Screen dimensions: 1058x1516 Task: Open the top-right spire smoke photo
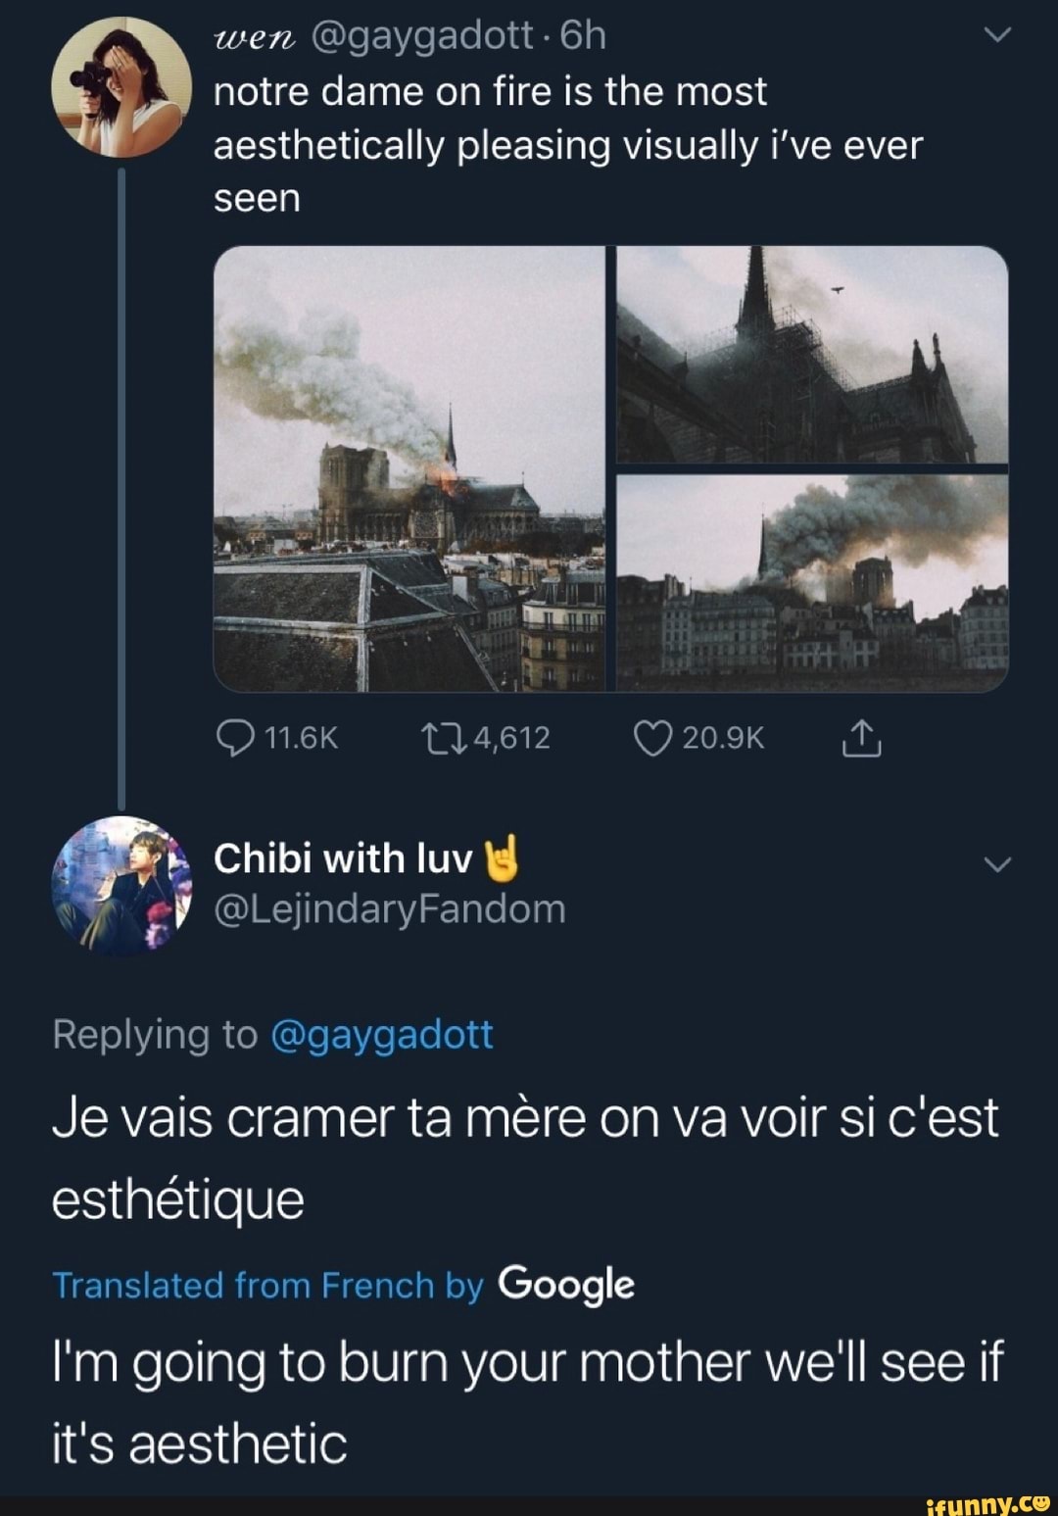(x=812, y=355)
